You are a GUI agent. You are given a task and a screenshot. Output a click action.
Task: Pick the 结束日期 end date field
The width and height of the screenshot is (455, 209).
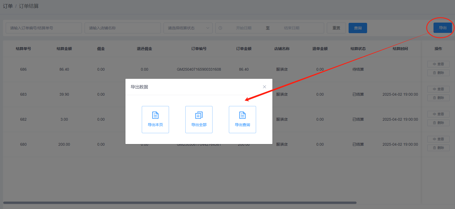click(x=291, y=28)
